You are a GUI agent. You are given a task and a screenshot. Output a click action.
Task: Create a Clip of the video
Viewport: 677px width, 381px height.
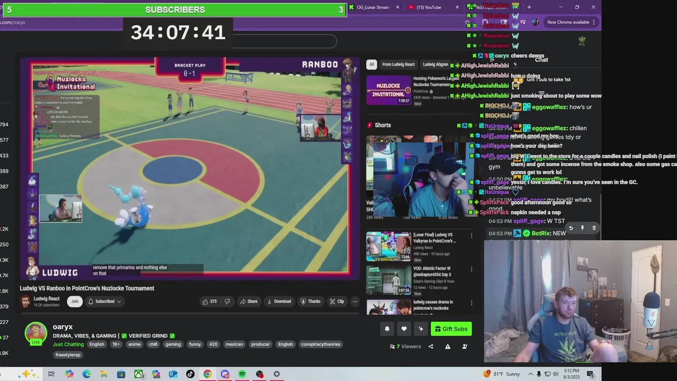pyautogui.click(x=337, y=302)
